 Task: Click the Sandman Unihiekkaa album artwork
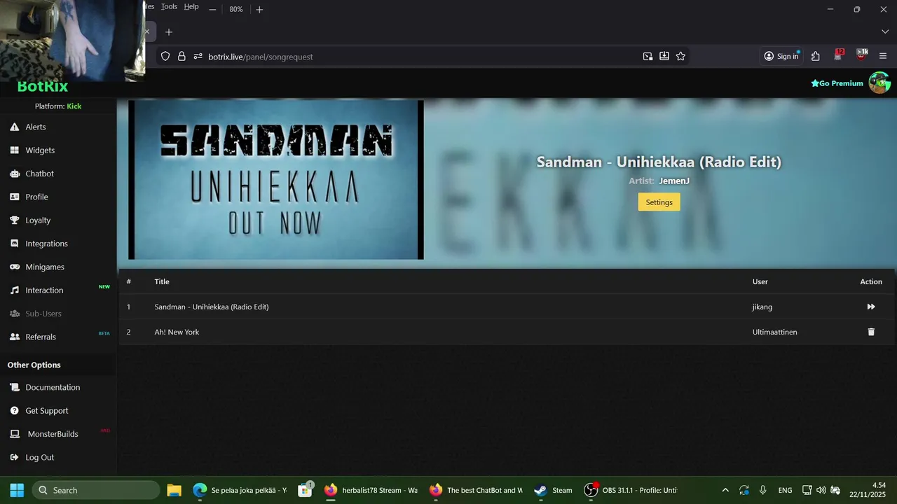click(x=276, y=180)
